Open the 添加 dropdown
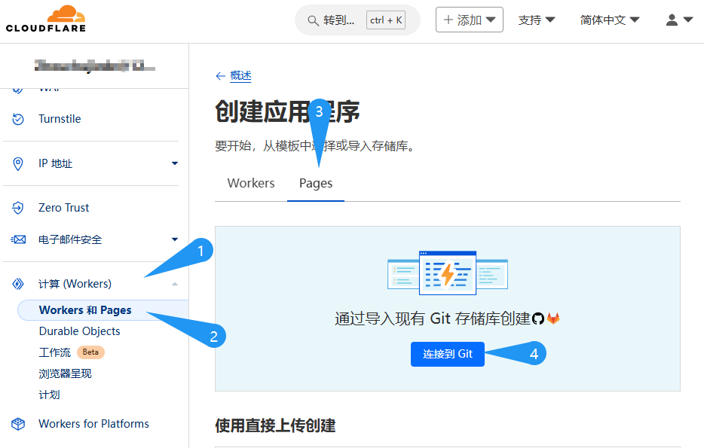Image resolution: width=704 pixels, height=448 pixels. tap(469, 20)
